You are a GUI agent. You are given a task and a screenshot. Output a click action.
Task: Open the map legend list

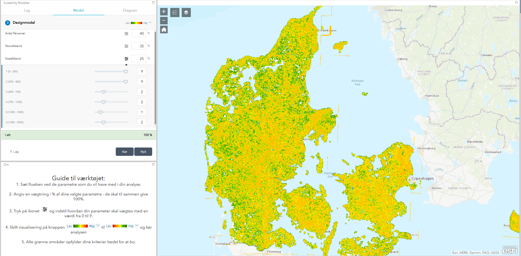coord(175,12)
